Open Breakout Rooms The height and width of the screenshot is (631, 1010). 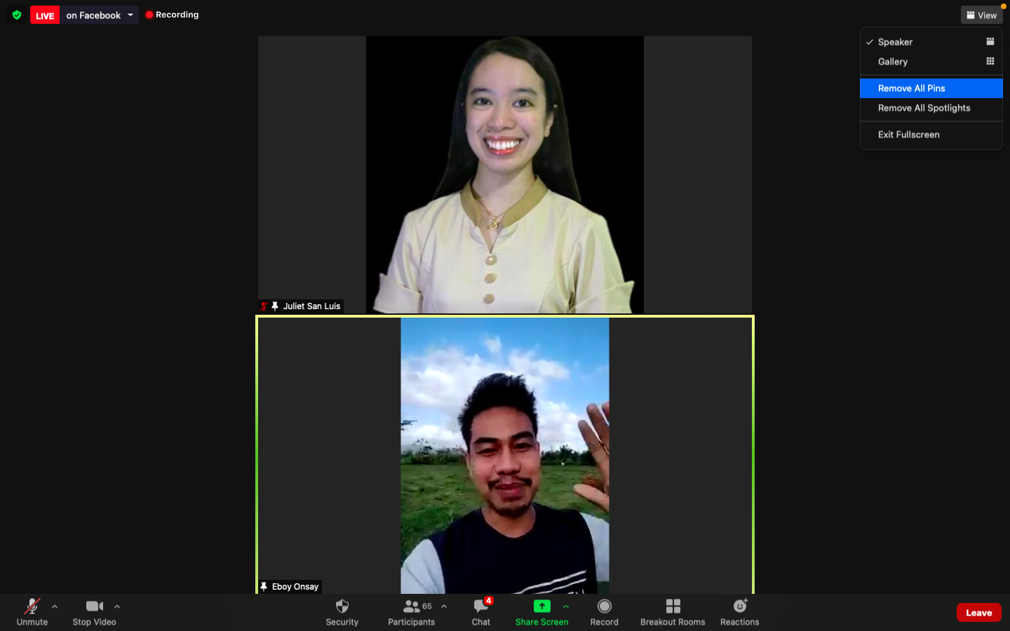point(672,611)
